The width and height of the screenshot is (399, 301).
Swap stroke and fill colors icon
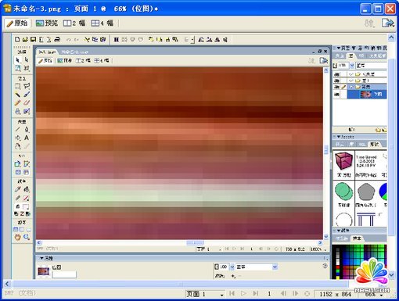(29, 214)
